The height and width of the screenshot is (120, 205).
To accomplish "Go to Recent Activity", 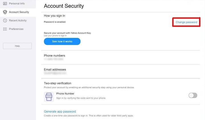I will coord(18,21).
